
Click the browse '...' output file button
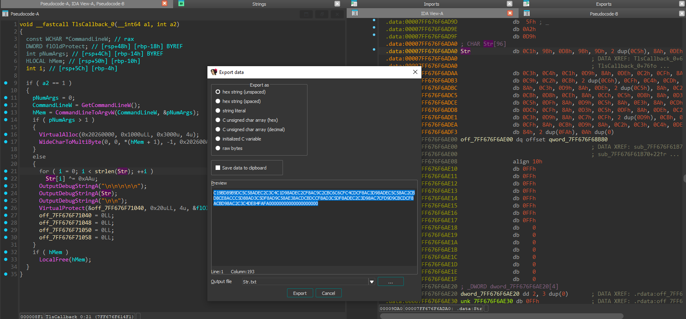pos(390,282)
